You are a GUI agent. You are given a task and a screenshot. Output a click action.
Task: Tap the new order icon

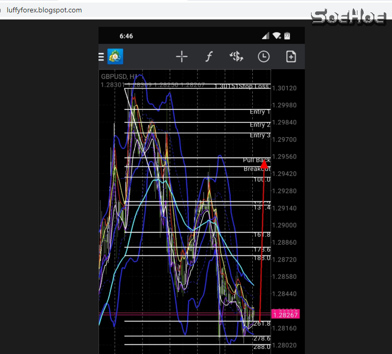(x=291, y=57)
